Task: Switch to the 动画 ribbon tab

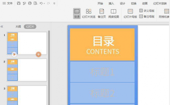Action: [x=145, y=3]
